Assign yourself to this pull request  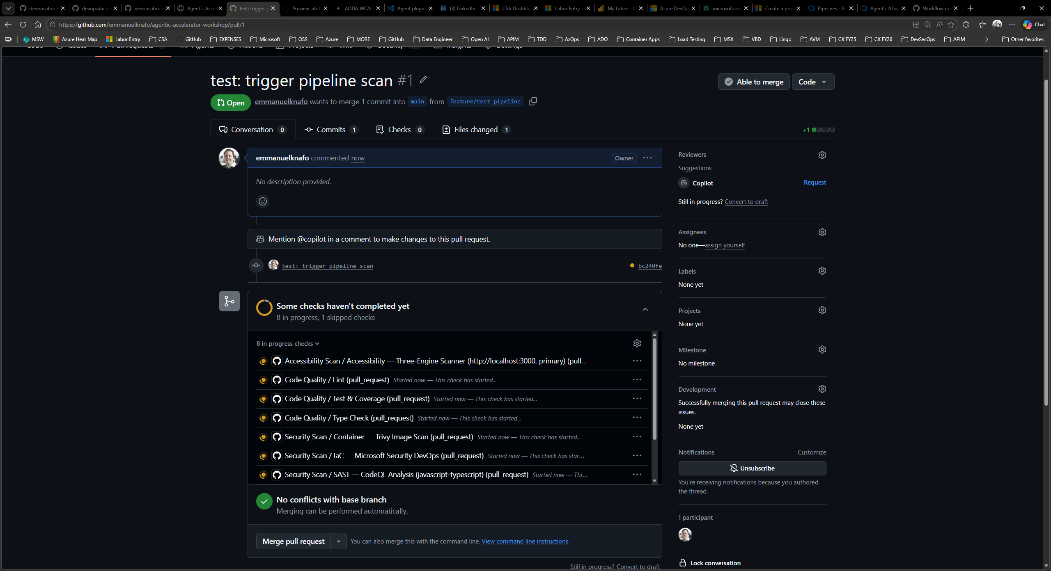pyautogui.click(x=725, y=245)
